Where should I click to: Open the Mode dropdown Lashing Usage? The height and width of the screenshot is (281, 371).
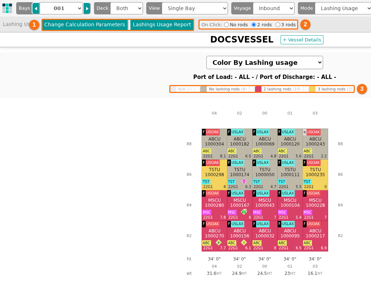coord(343,9)
